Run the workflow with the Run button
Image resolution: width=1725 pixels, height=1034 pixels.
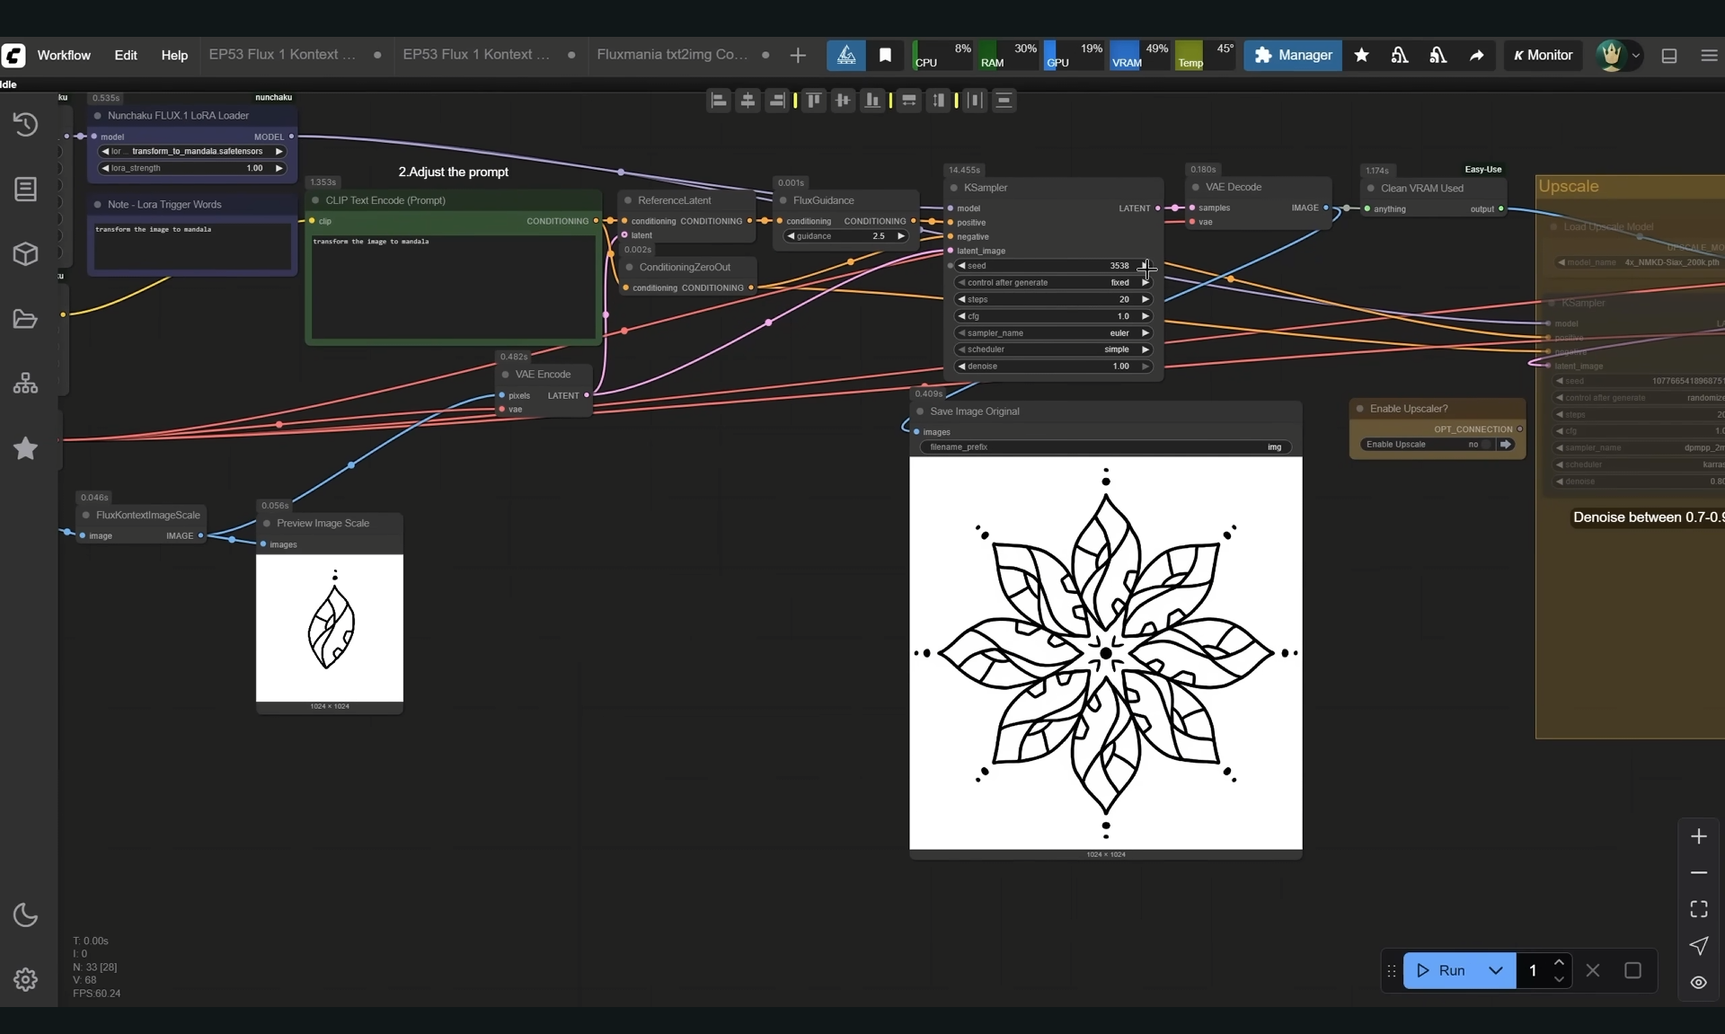[1443, 970]
